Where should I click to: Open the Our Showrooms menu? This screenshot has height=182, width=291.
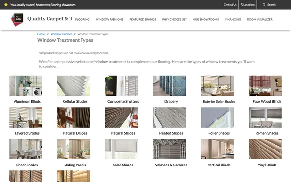coord(206,19)
